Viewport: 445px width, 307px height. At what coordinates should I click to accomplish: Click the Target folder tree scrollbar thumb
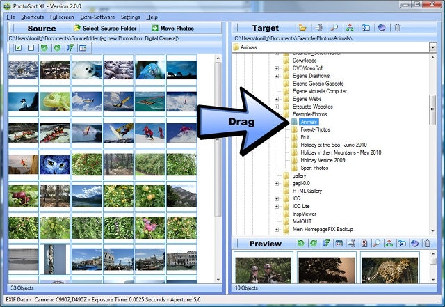[x=432, y=110]
